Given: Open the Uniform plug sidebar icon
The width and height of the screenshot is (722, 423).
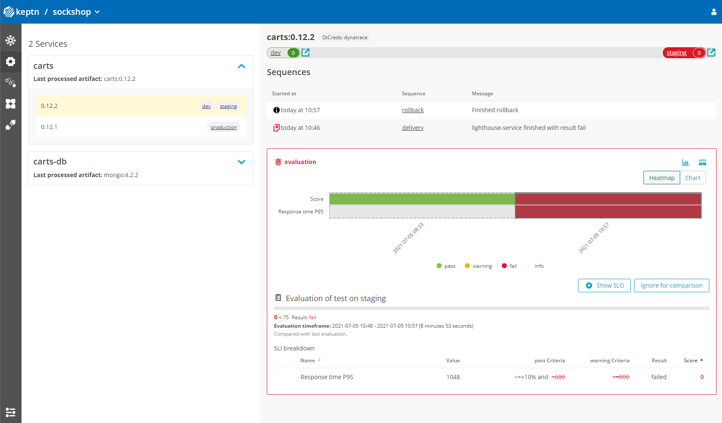Looking at the screenshot, I should (x=11, y=124).
